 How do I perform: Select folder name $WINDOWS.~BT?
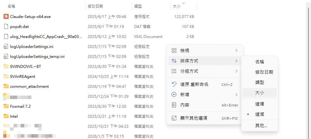(26, 67)
